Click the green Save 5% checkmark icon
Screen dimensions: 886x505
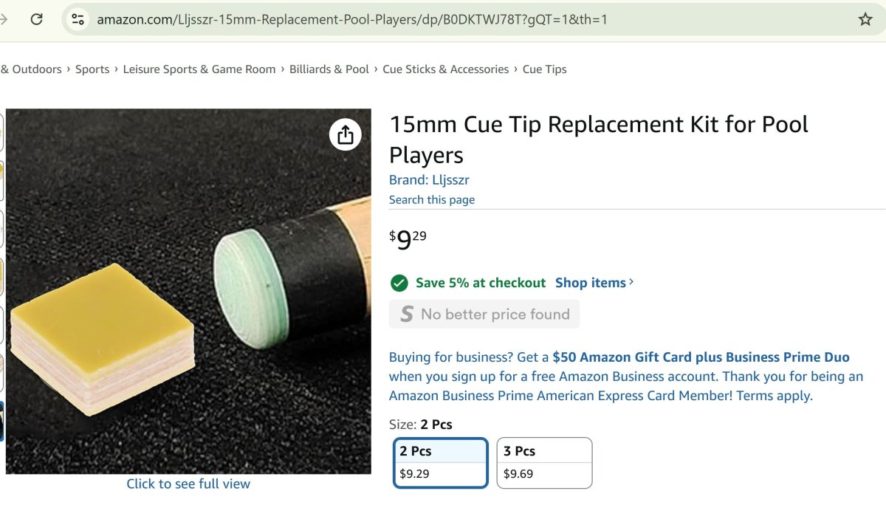[399, 283]
